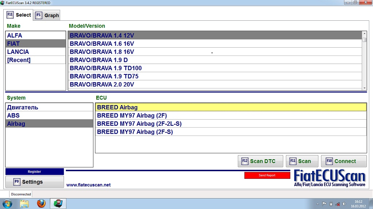Screen dimensions: 373x209
Task: Switch to the Select tab
Action: 19,15
